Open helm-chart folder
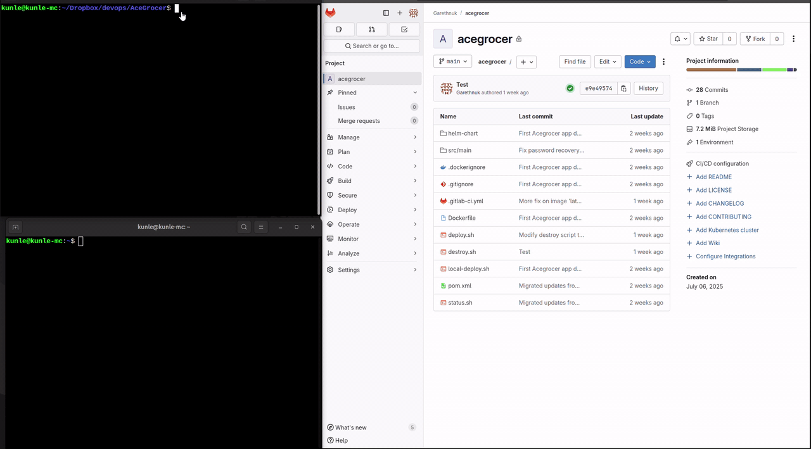The height and width of the screenshot is (449, 811). coord(463,134)
